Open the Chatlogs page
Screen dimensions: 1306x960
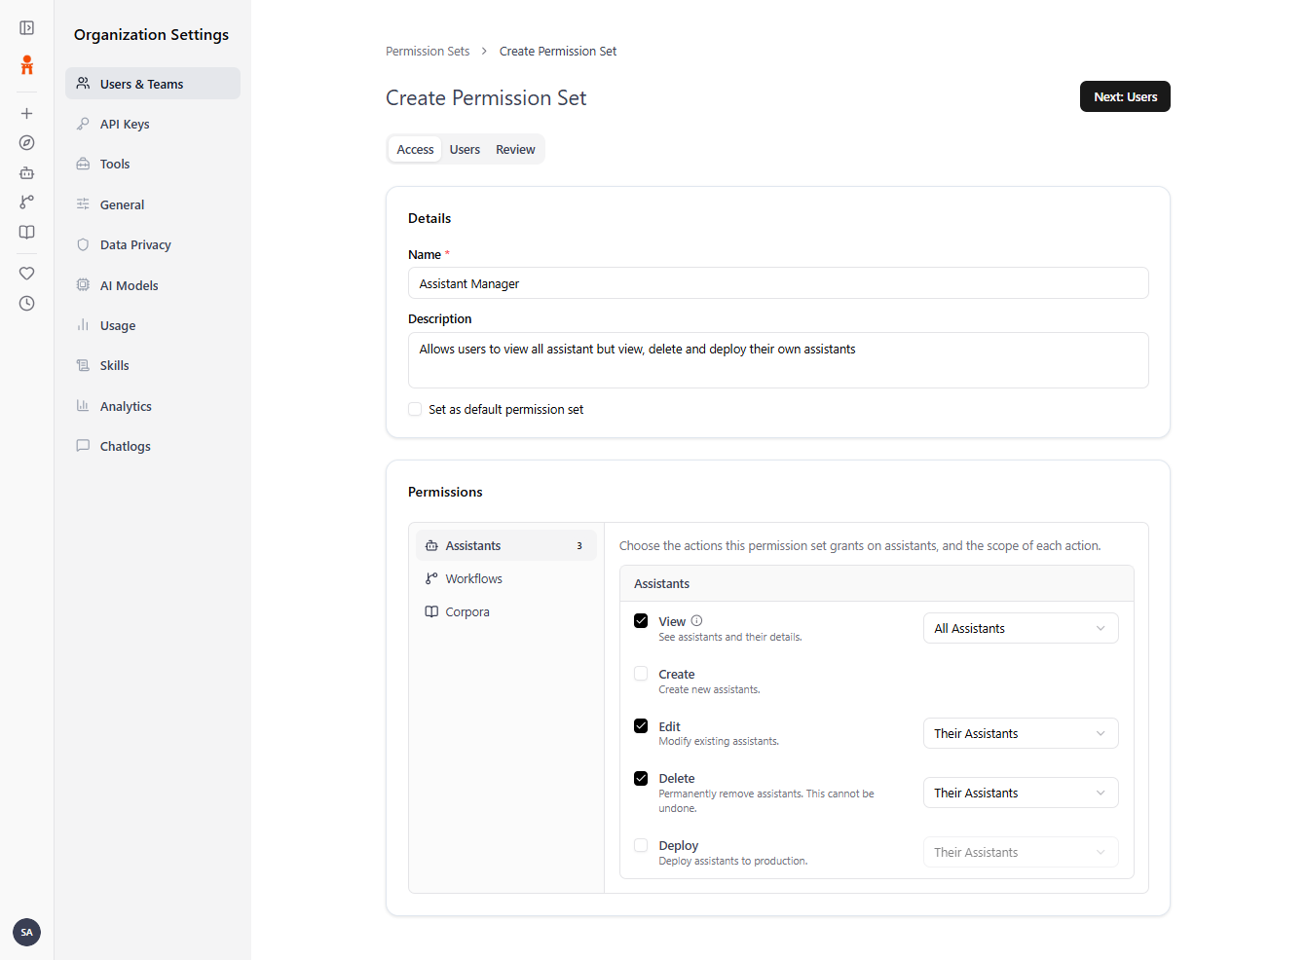tap(153, 446)
